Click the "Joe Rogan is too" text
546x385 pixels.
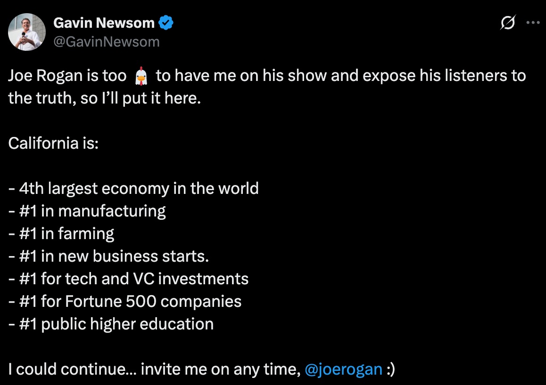tap(67, 76)
